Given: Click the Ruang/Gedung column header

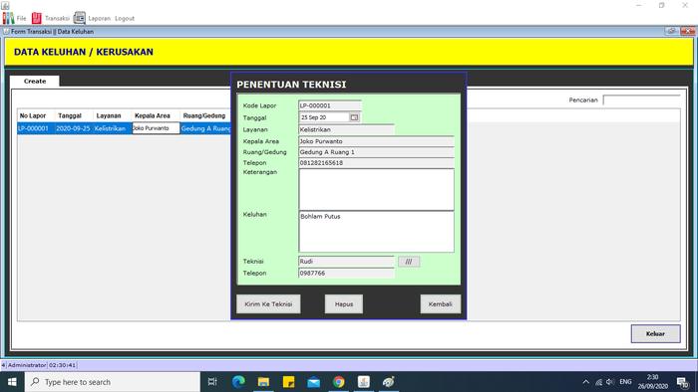Looking at the screenshot, I should tap(205, 115).
